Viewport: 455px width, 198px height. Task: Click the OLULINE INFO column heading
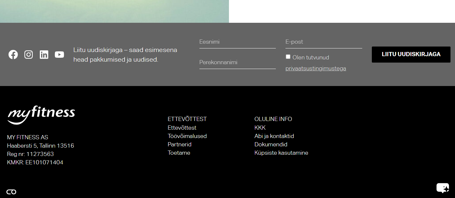pyautogui.click(x=273, y=119)
